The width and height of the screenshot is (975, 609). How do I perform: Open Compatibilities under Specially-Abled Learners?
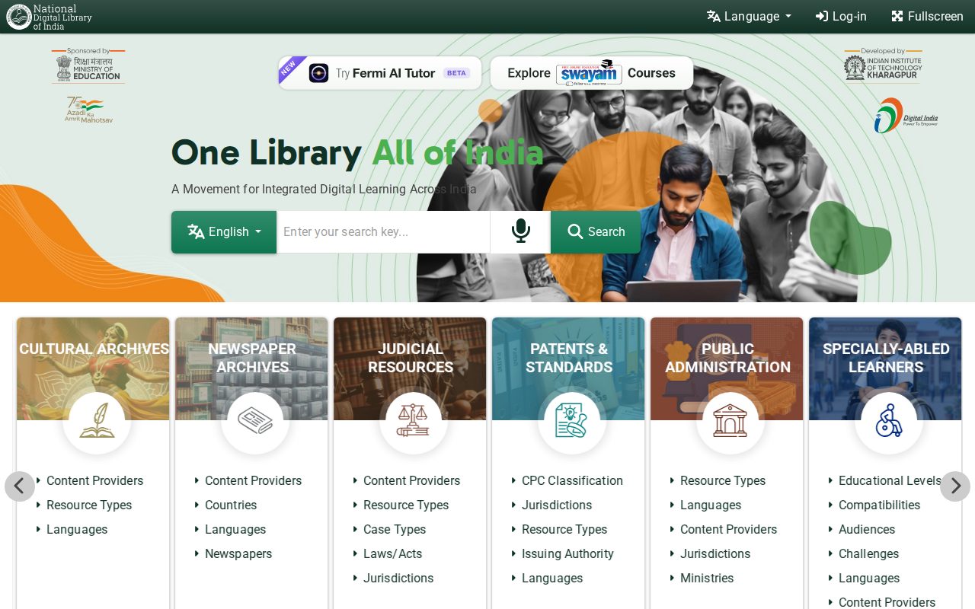tap(879, 505)
